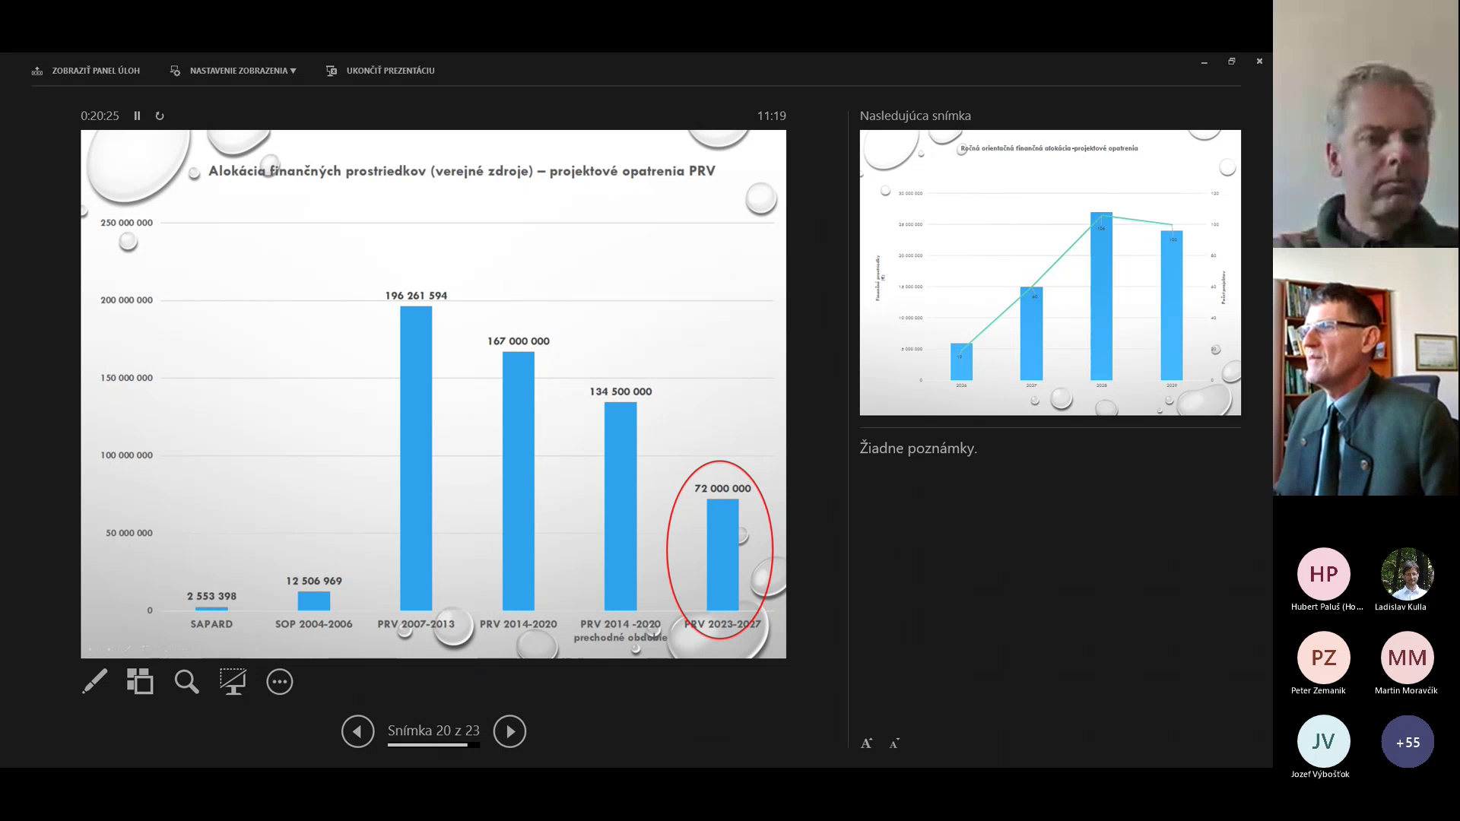Click the slide progress bar under Snímka 20
This screenshot has width=1460, height=821.
(433, 745)
